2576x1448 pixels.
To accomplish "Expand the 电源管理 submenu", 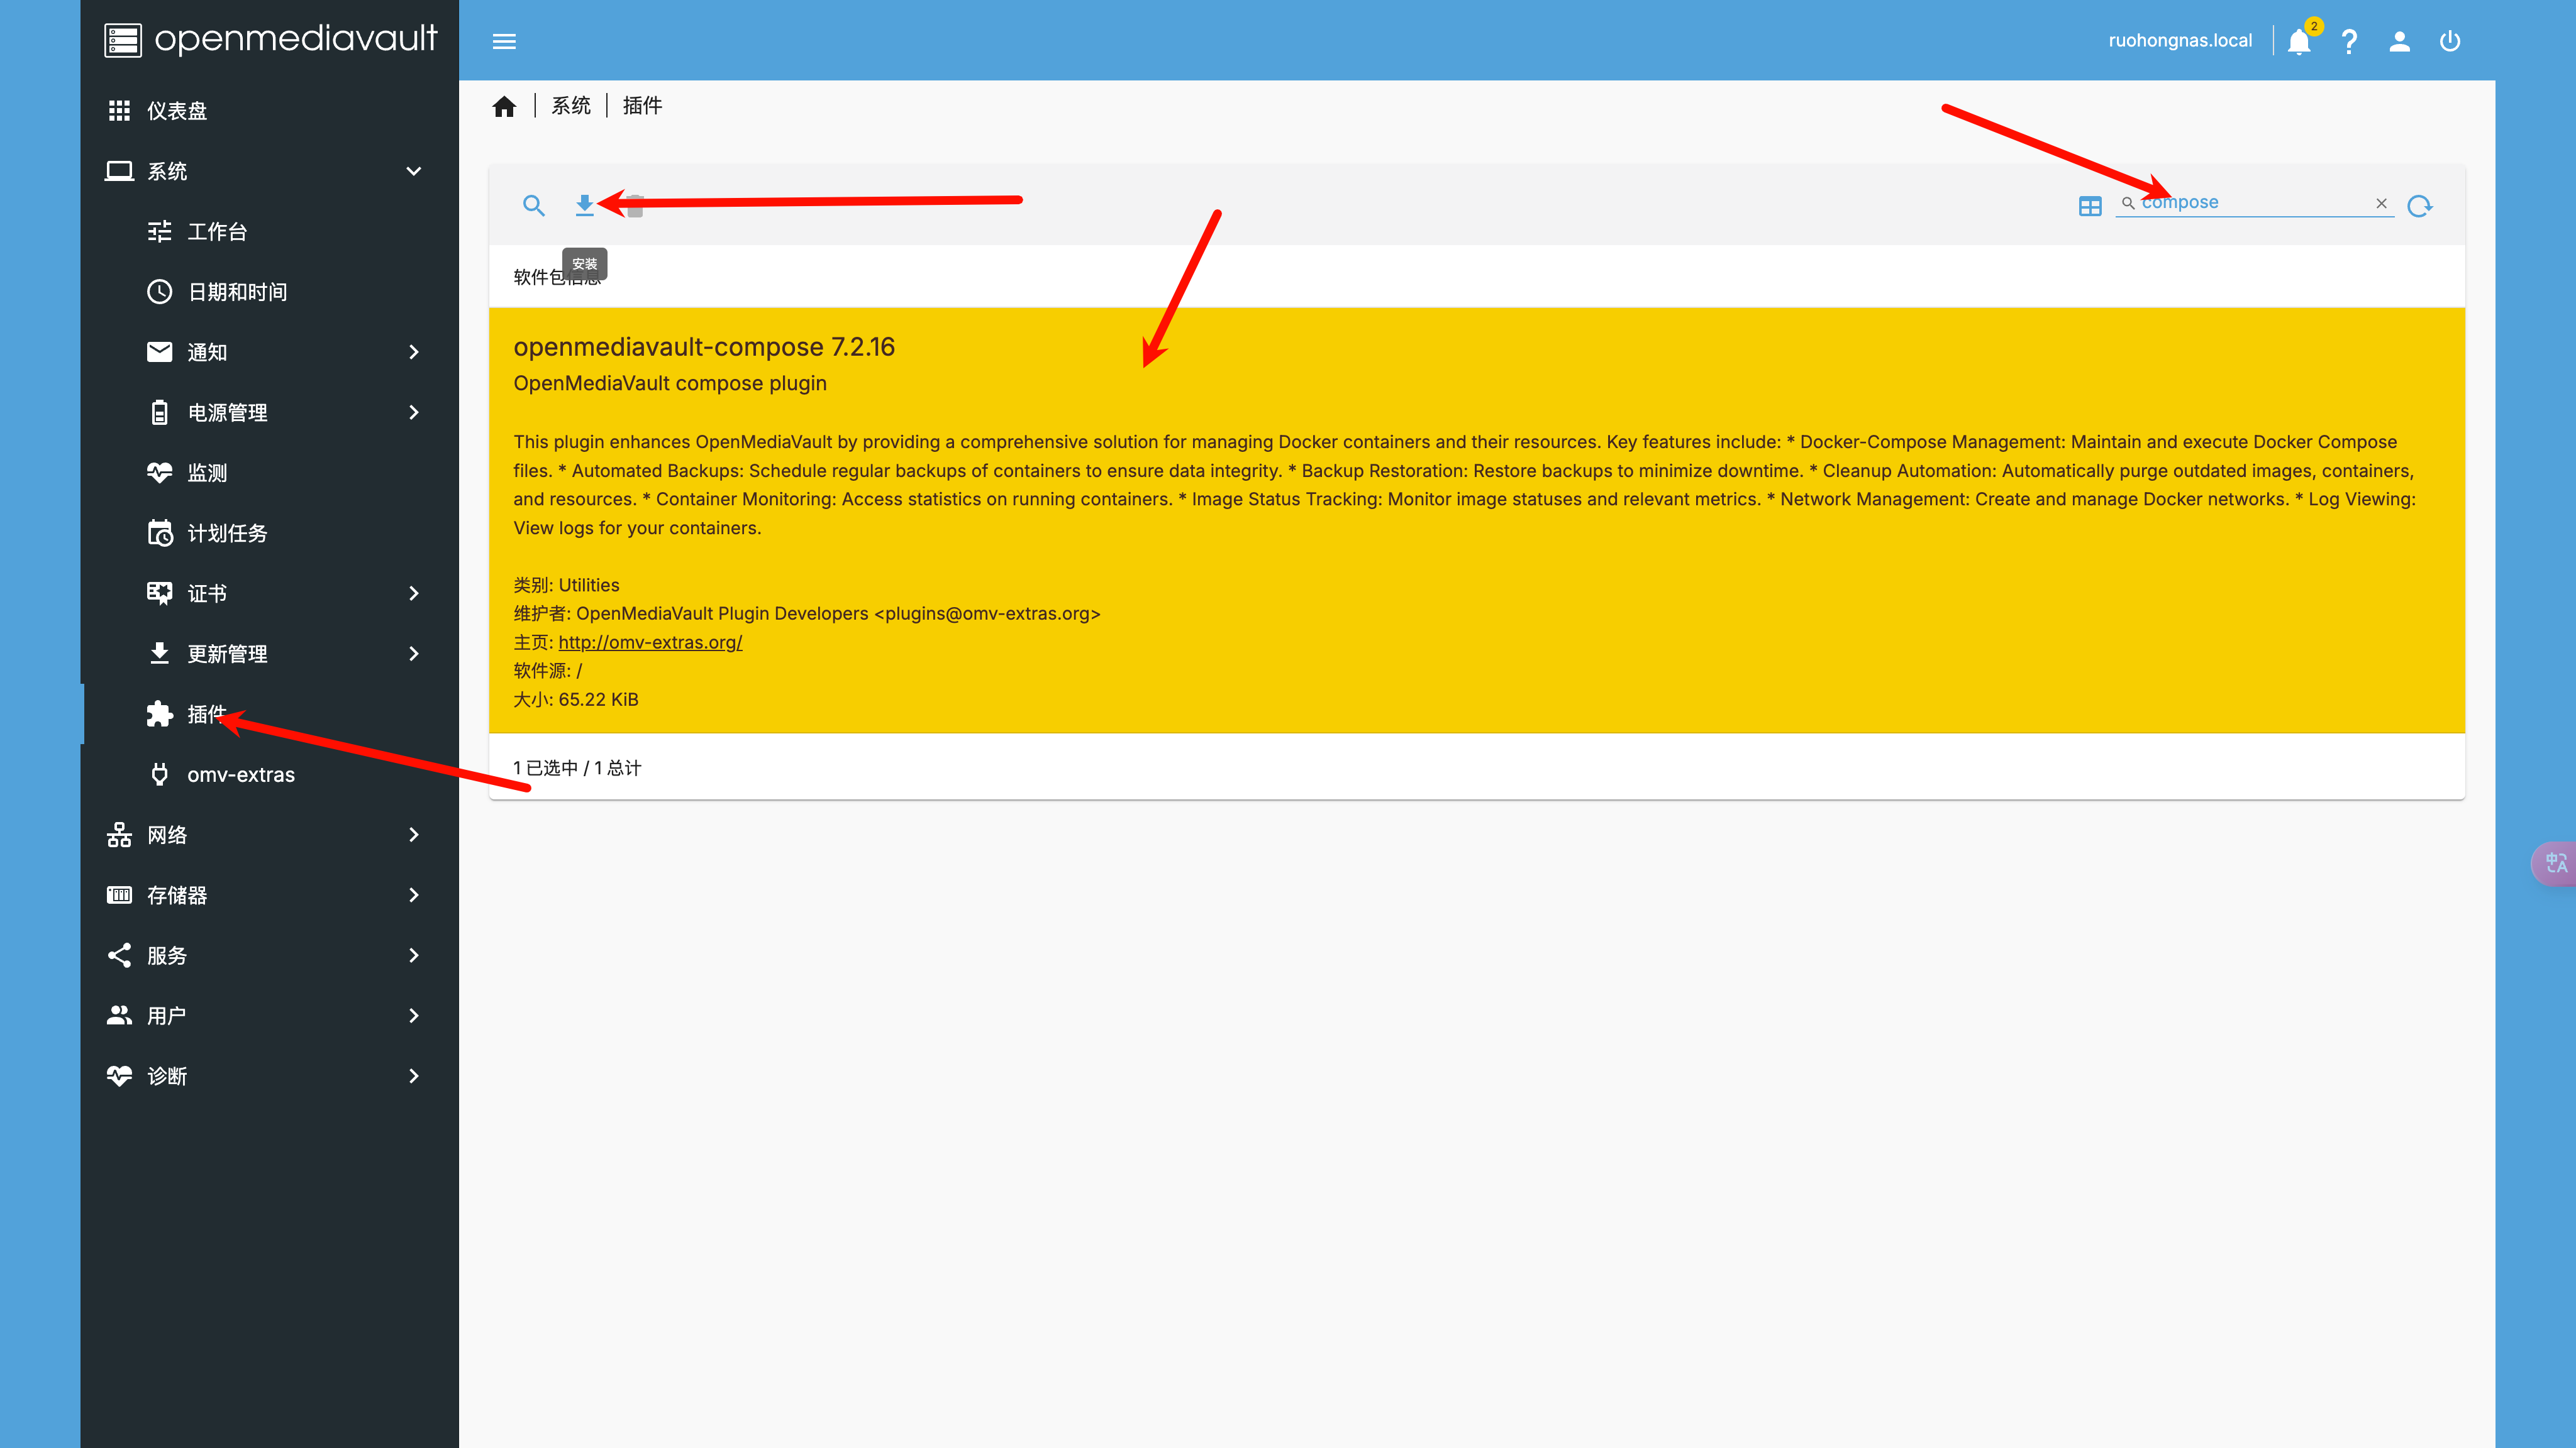I will [x=269, y=413].
